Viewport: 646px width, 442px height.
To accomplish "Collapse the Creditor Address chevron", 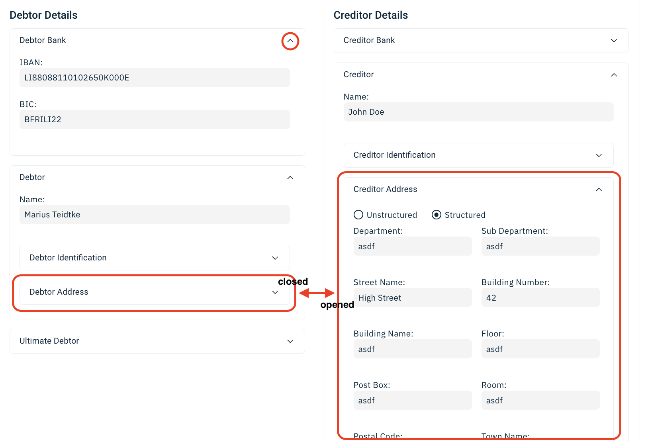I will (x=599, y=190).
